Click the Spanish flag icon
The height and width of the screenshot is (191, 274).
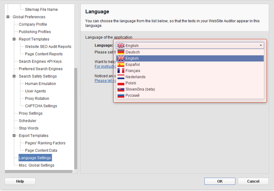point(121,64)
